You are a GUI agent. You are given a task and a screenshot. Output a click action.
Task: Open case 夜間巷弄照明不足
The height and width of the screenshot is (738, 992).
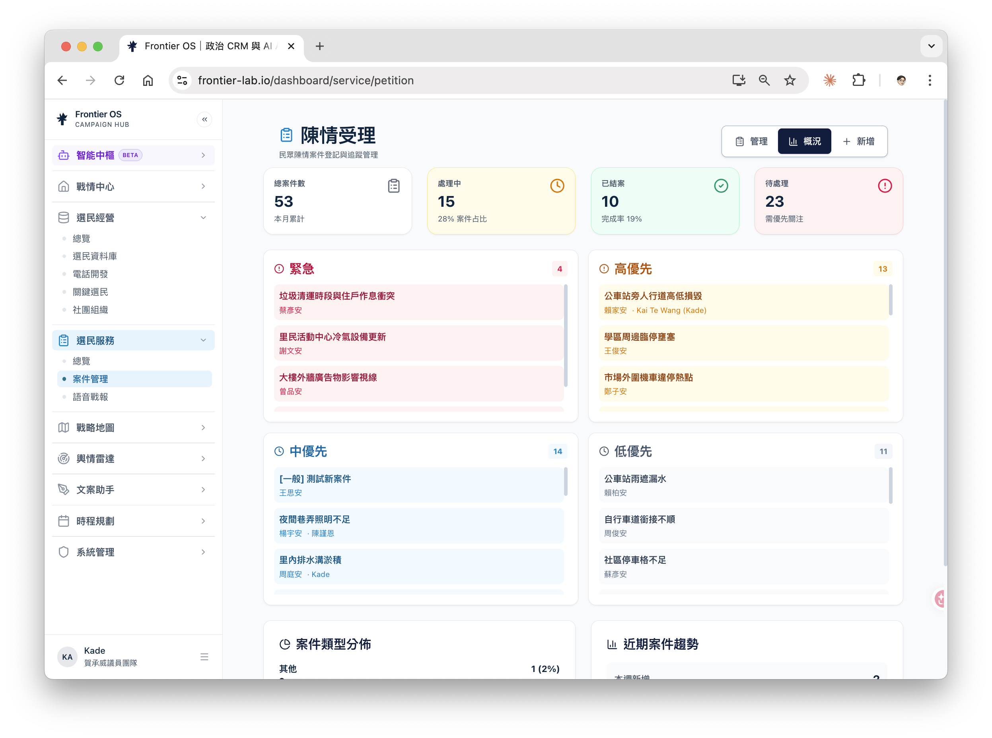coord(418,526)
